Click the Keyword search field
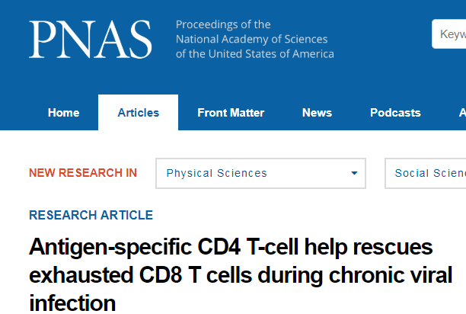 [450, 34]
